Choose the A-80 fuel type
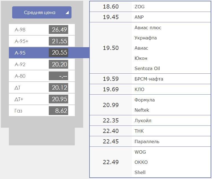The image size is (212, 179). 42,76
